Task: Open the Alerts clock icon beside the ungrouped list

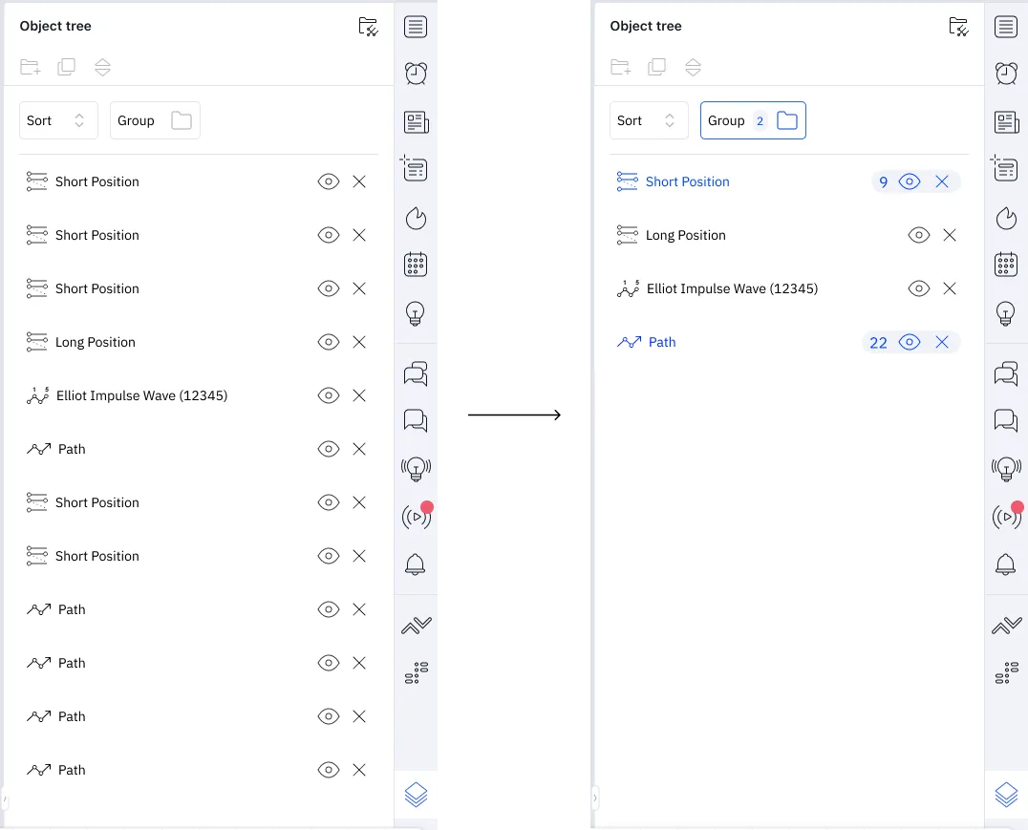Action: pos(416,74)
